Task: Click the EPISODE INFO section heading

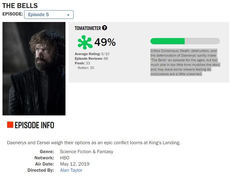Action: point(34,125)
